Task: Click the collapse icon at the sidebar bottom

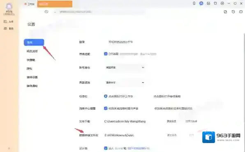Action: click(x=9, y=148)
